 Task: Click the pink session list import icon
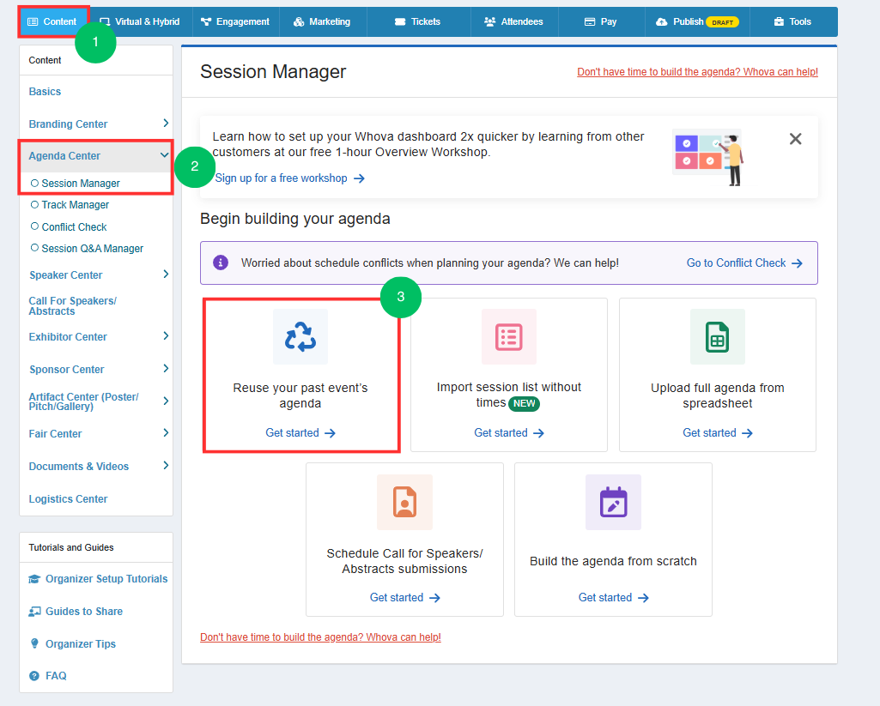[509, 336]
